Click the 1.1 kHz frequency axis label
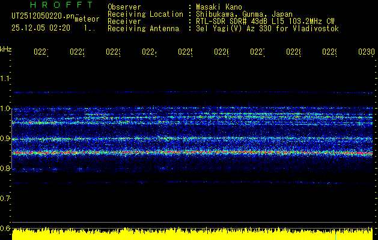Viewport: 378px width, 240px height. click(5, 78)
